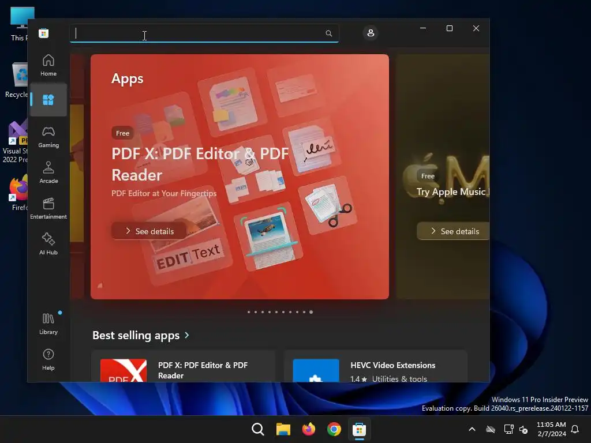Image resolution: width=591 pixels, height=443 pixels.
Task: Show hidden icons in system tray
Action: tap(472, 429)
